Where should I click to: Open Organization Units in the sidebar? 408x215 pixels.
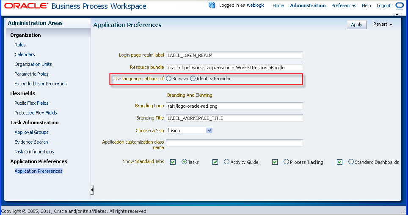click(33, 64)
